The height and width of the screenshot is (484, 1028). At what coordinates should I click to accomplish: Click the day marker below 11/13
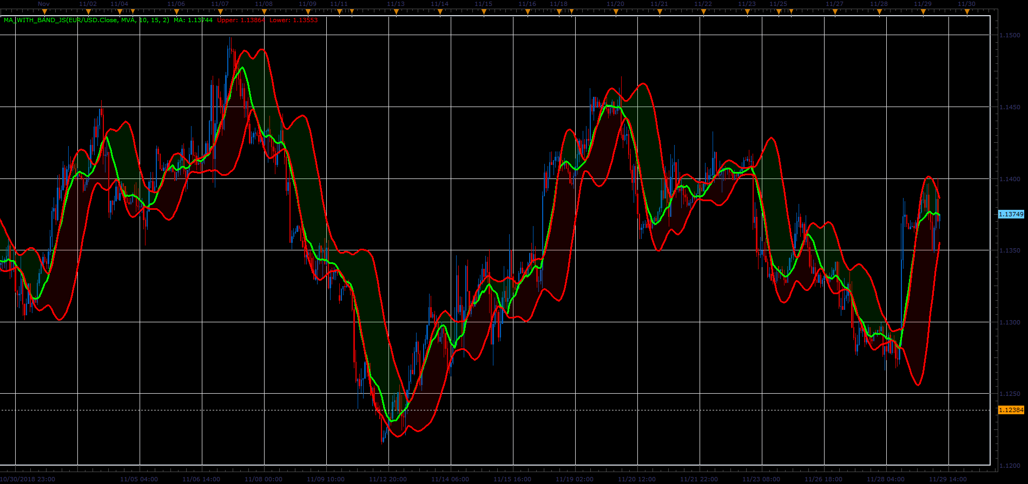click(396, 11)
